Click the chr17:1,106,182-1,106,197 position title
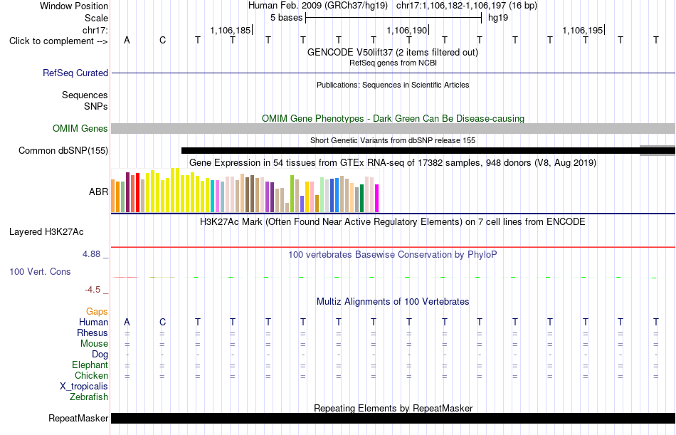 [x=467, y=6]
